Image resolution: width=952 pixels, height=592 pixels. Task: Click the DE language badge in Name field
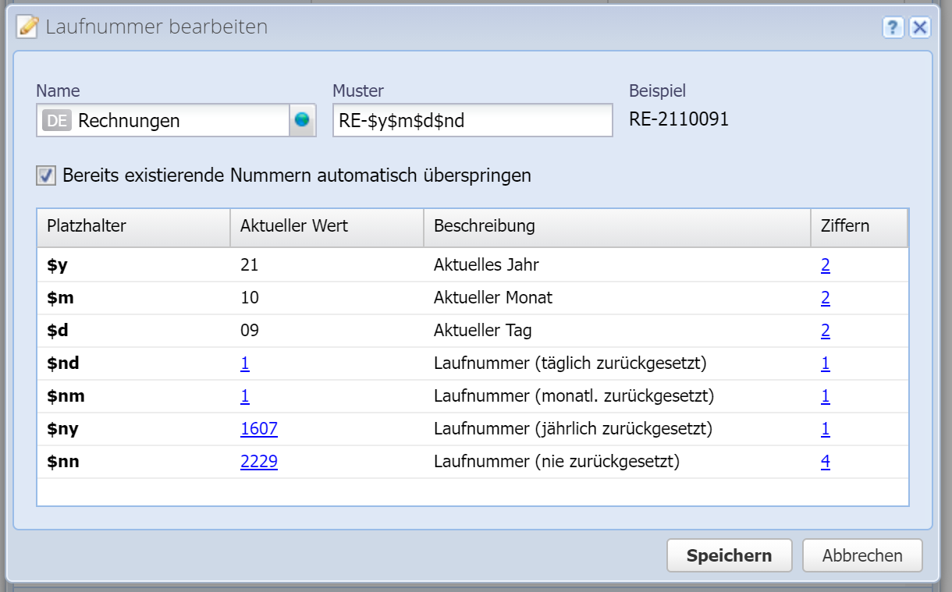coord(57,120)
